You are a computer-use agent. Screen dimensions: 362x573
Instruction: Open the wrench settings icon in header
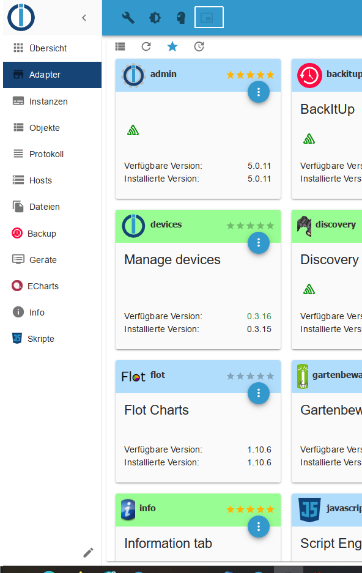pyautogui.click(x=128, y=18)
